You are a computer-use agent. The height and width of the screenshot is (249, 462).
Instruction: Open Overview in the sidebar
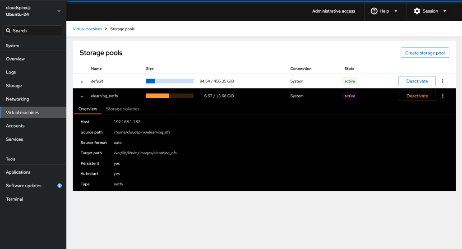tap(33, 59)
